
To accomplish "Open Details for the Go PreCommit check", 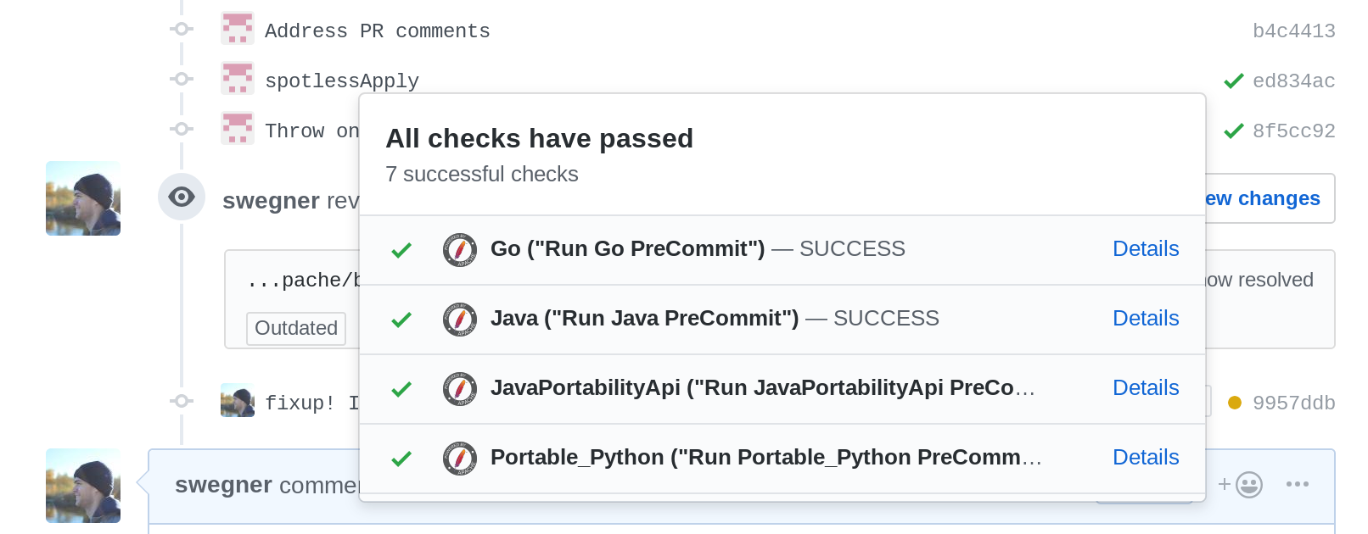I will pos(1145,249).
